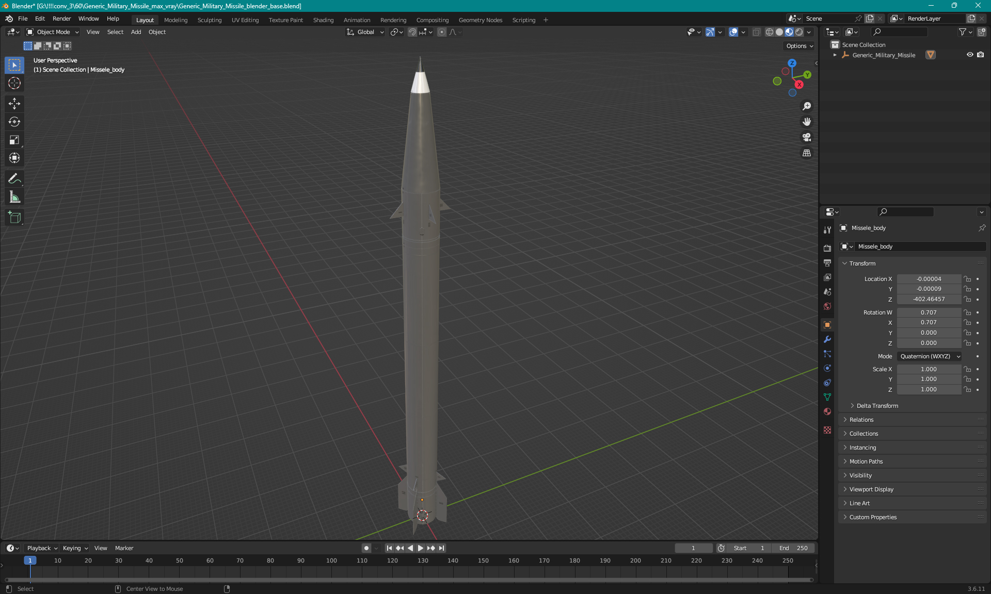Open Modifier properties wrench tab

point(827,339)
